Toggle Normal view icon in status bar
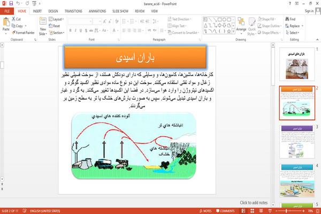321x214 pixels. pyautogui.click(x=243, y=211)
